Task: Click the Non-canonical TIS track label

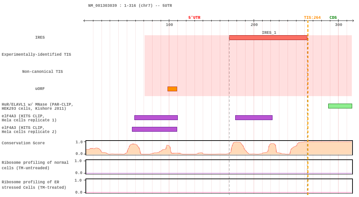Action: 42,72
